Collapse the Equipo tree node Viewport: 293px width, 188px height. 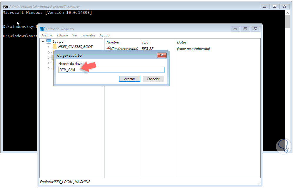[43, 41]
